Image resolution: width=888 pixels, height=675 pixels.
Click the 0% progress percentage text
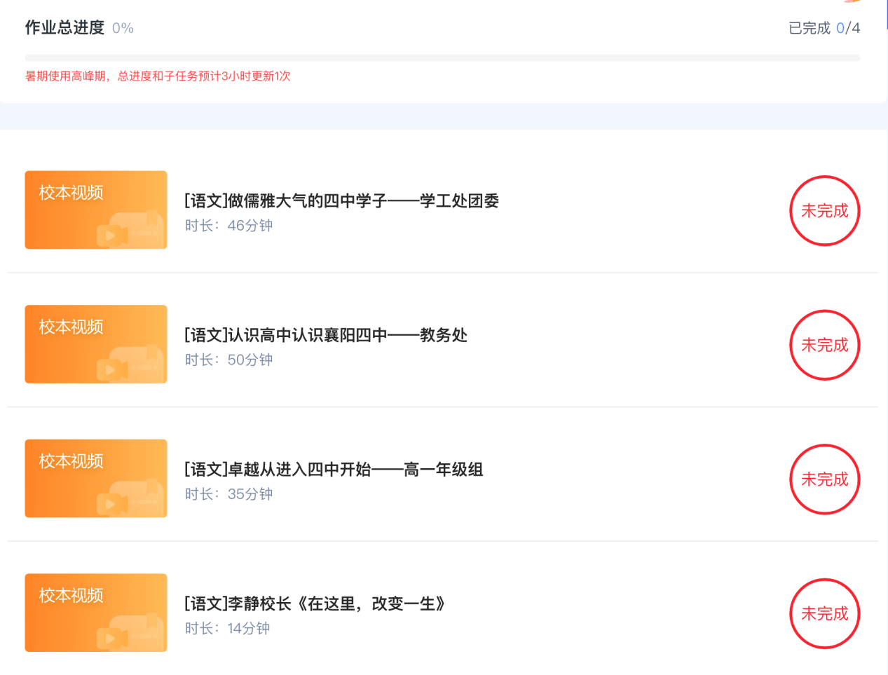123,28
